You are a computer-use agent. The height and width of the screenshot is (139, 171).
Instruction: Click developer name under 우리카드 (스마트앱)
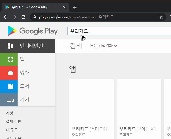(x=79, y=135)
